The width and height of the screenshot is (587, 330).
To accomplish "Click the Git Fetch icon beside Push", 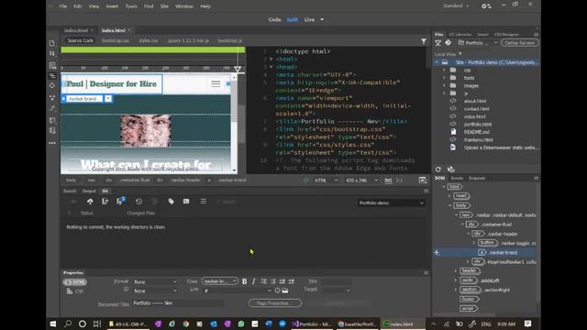I will point(105,202).
